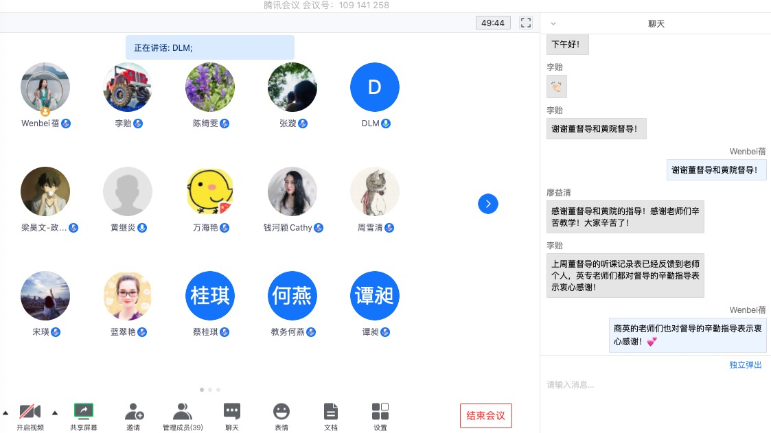This screenshot has width=771, height=433.
Task: Toggle microphone icon next to DLM
Action: pyautogui.click(x=386, y=124)
